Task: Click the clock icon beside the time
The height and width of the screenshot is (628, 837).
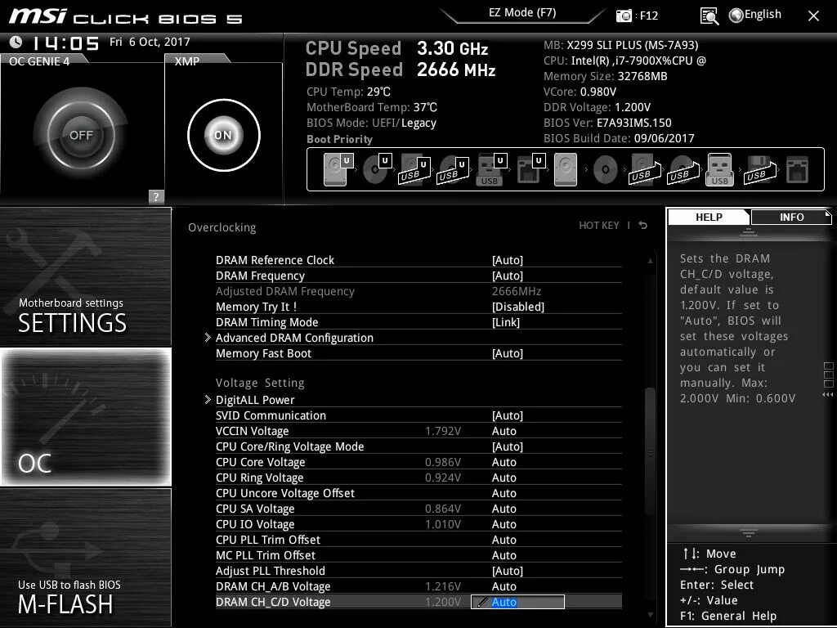Action: click(x=16, y=42)
